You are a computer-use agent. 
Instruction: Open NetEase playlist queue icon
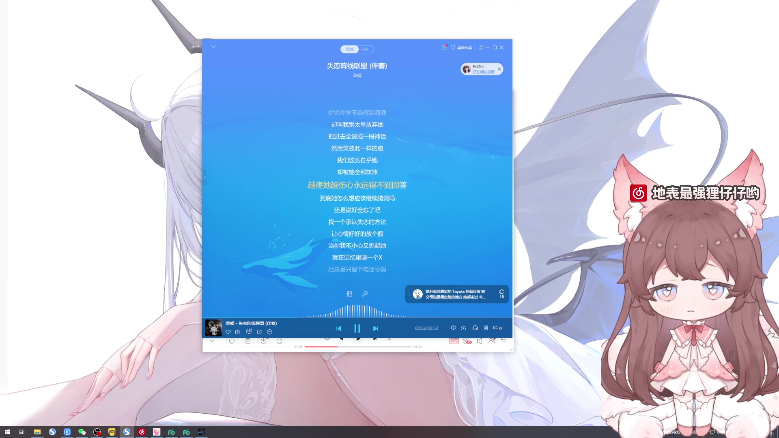[x=504, y=341]
